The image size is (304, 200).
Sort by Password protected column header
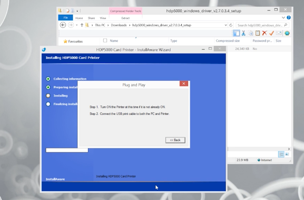(262, 40)
